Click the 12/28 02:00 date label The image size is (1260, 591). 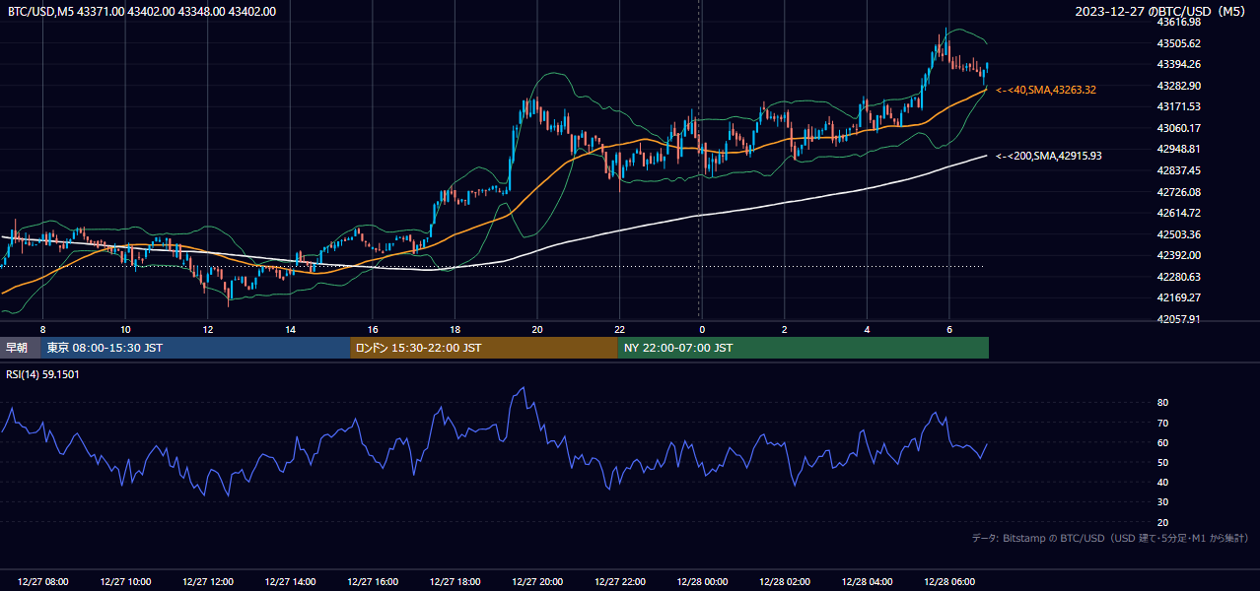click(x=785, y=582)
